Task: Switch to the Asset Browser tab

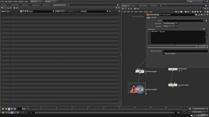Action: 153,6
